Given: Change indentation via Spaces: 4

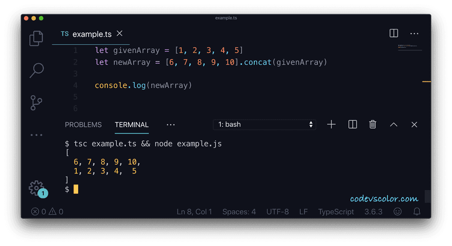Looking at the screenshot, I should [x=239, y=212].
